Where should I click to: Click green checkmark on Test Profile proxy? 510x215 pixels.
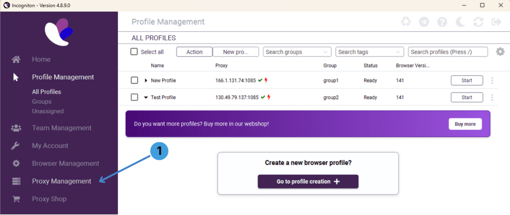click(x=263, y=97)
